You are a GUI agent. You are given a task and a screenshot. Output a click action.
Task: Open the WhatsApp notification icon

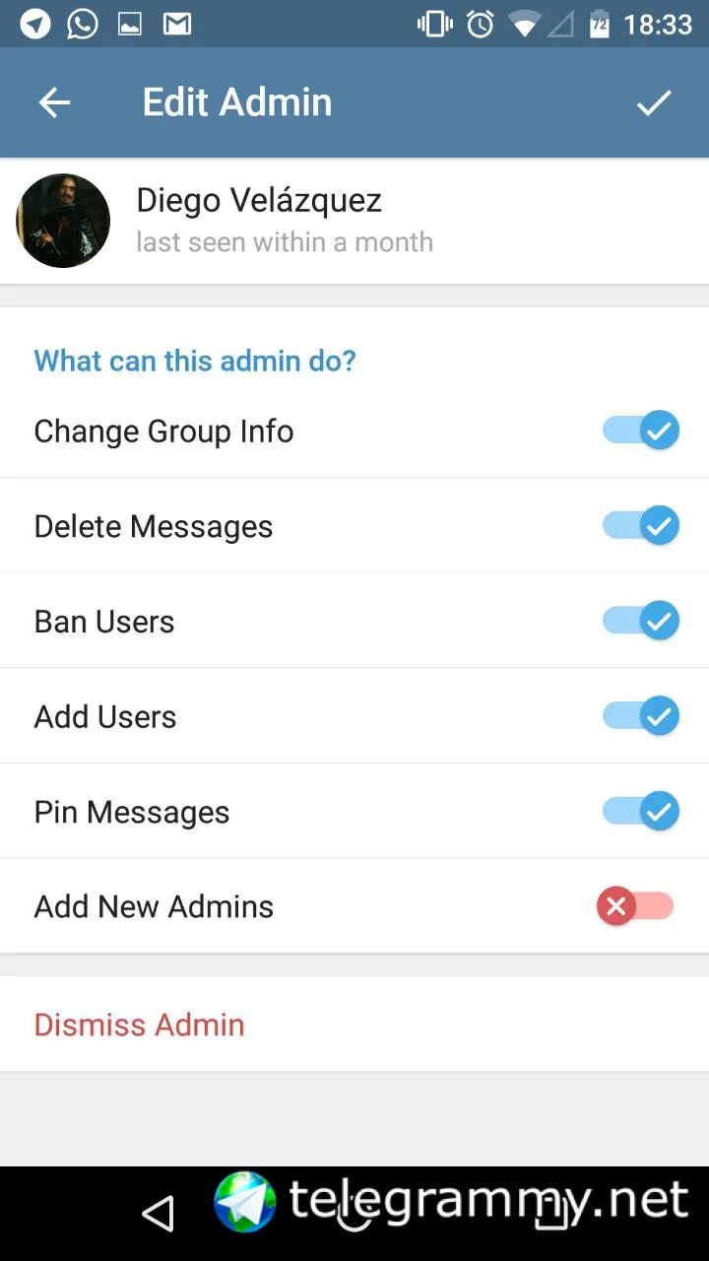click(x=83, y=24)
